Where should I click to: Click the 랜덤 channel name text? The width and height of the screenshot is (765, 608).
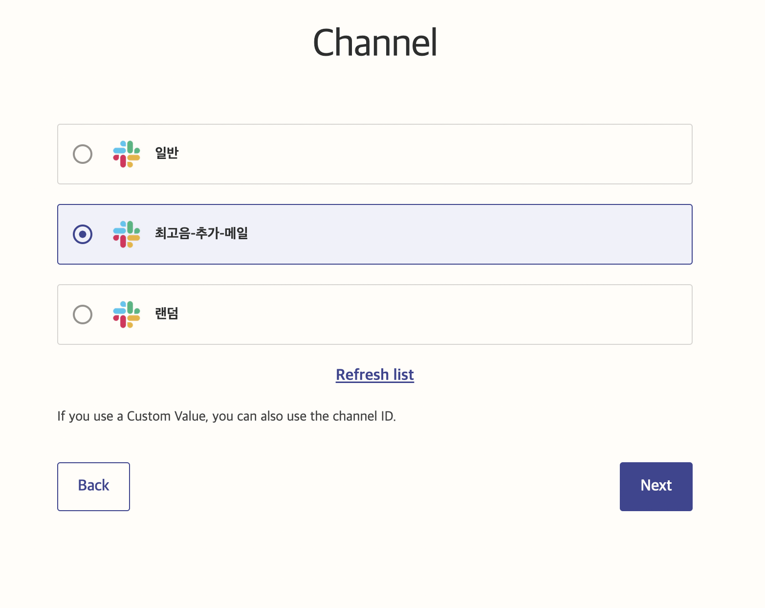tap(167, 314)
